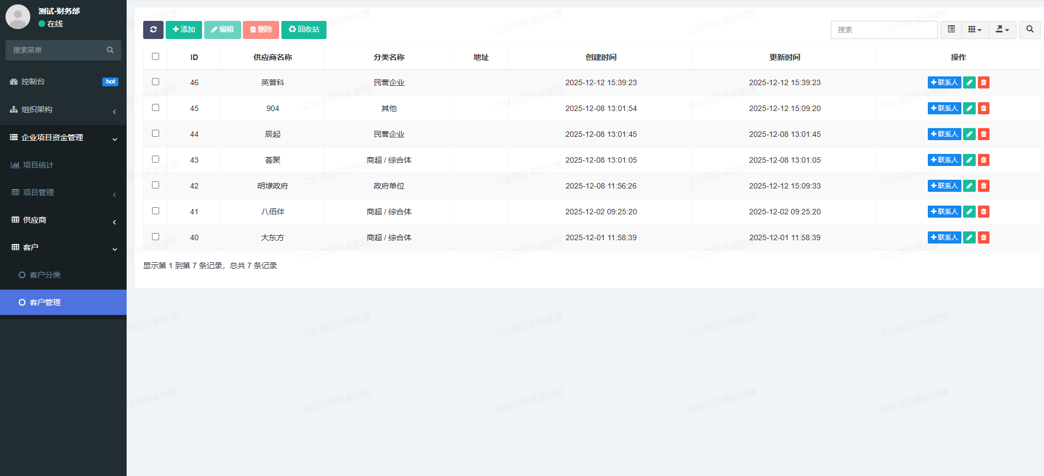1044x476 pixels.
Task: Click red delete trash icon for row 45
Action: pyautogui.click(x=983, y=108)
